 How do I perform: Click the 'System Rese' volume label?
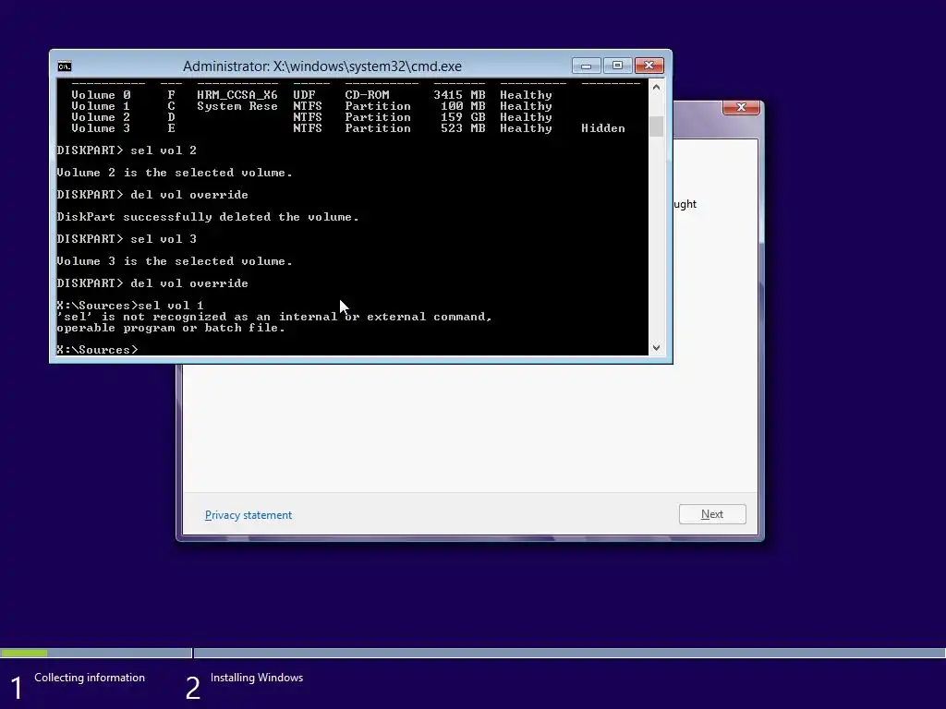[237, 106]
